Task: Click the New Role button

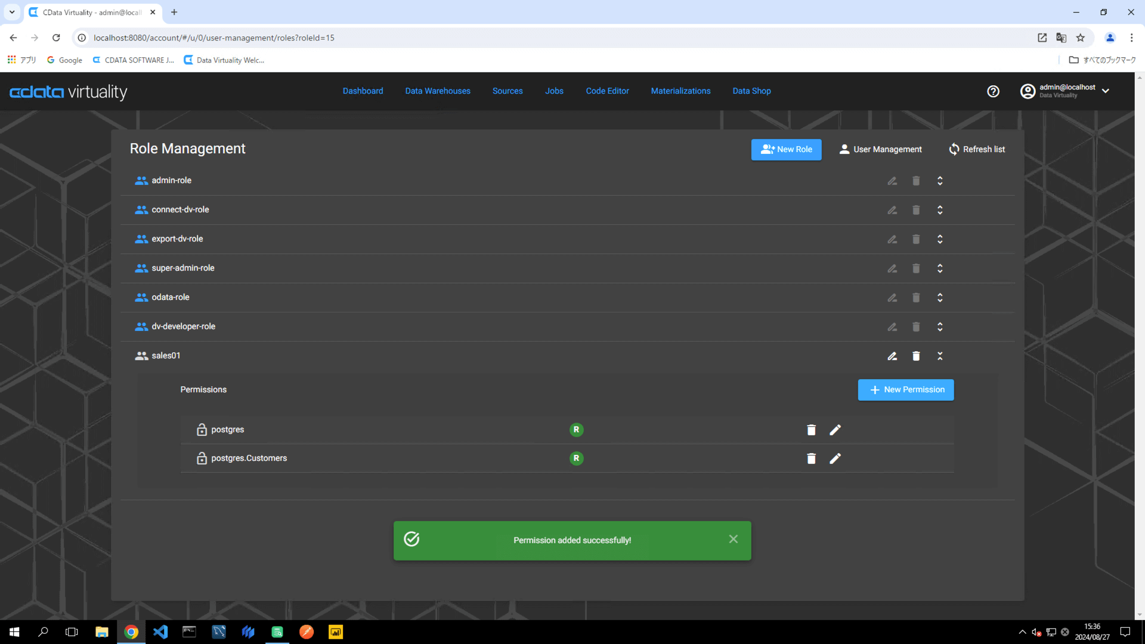Action: [x=786, y=150]
